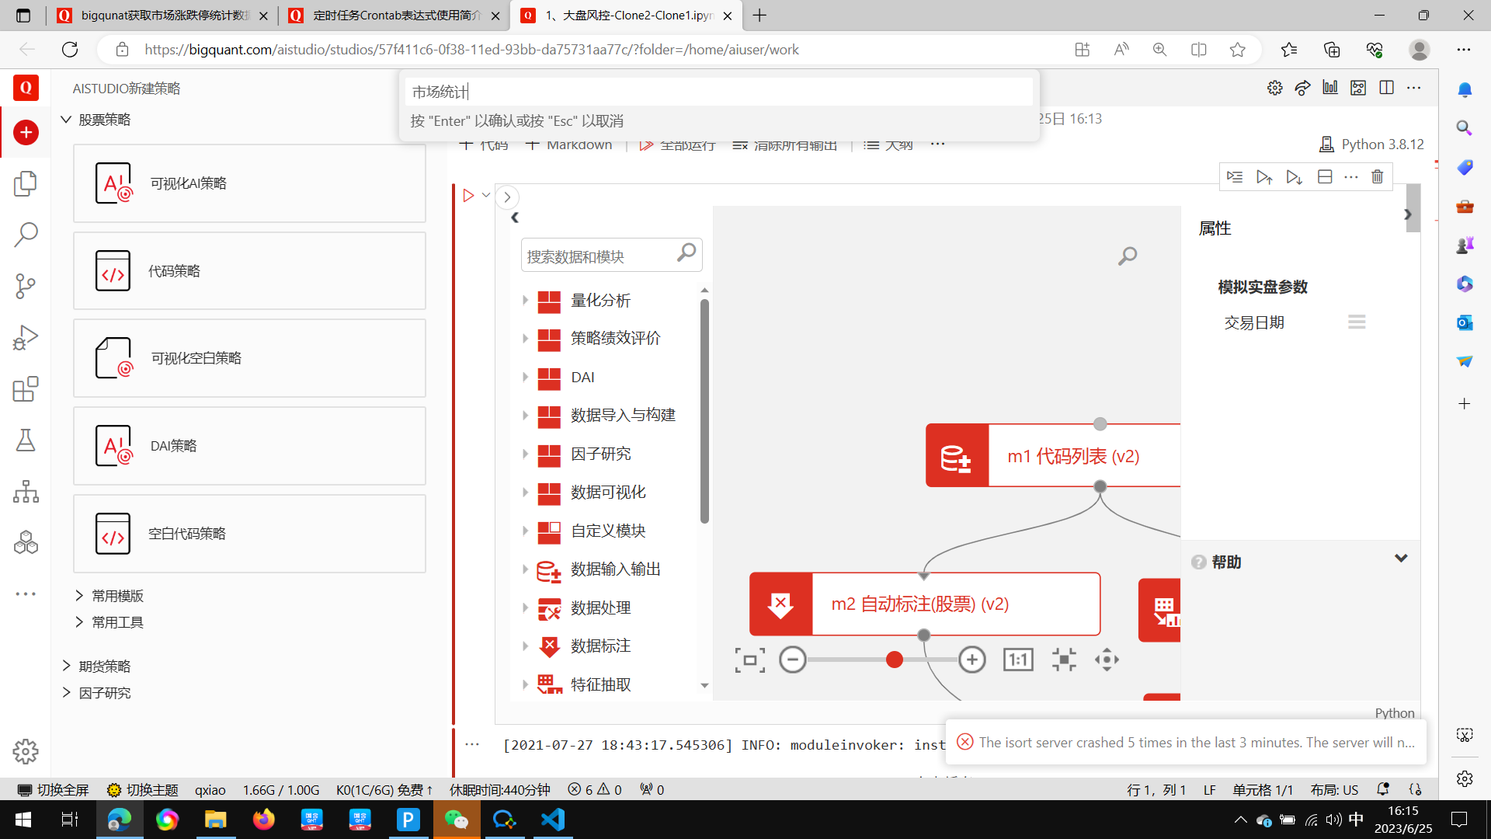Open the Explorer files icon in sidebar
Screen dimensions: 1491x839
coord(26,183)
